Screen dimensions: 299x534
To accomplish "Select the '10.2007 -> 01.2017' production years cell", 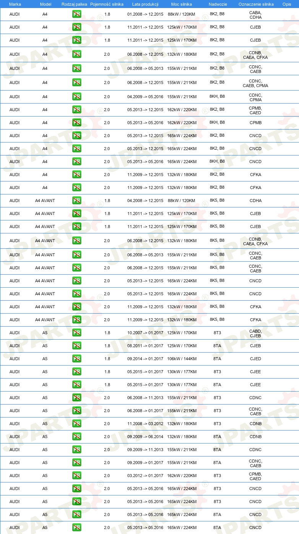I will (x=145, y=333).
